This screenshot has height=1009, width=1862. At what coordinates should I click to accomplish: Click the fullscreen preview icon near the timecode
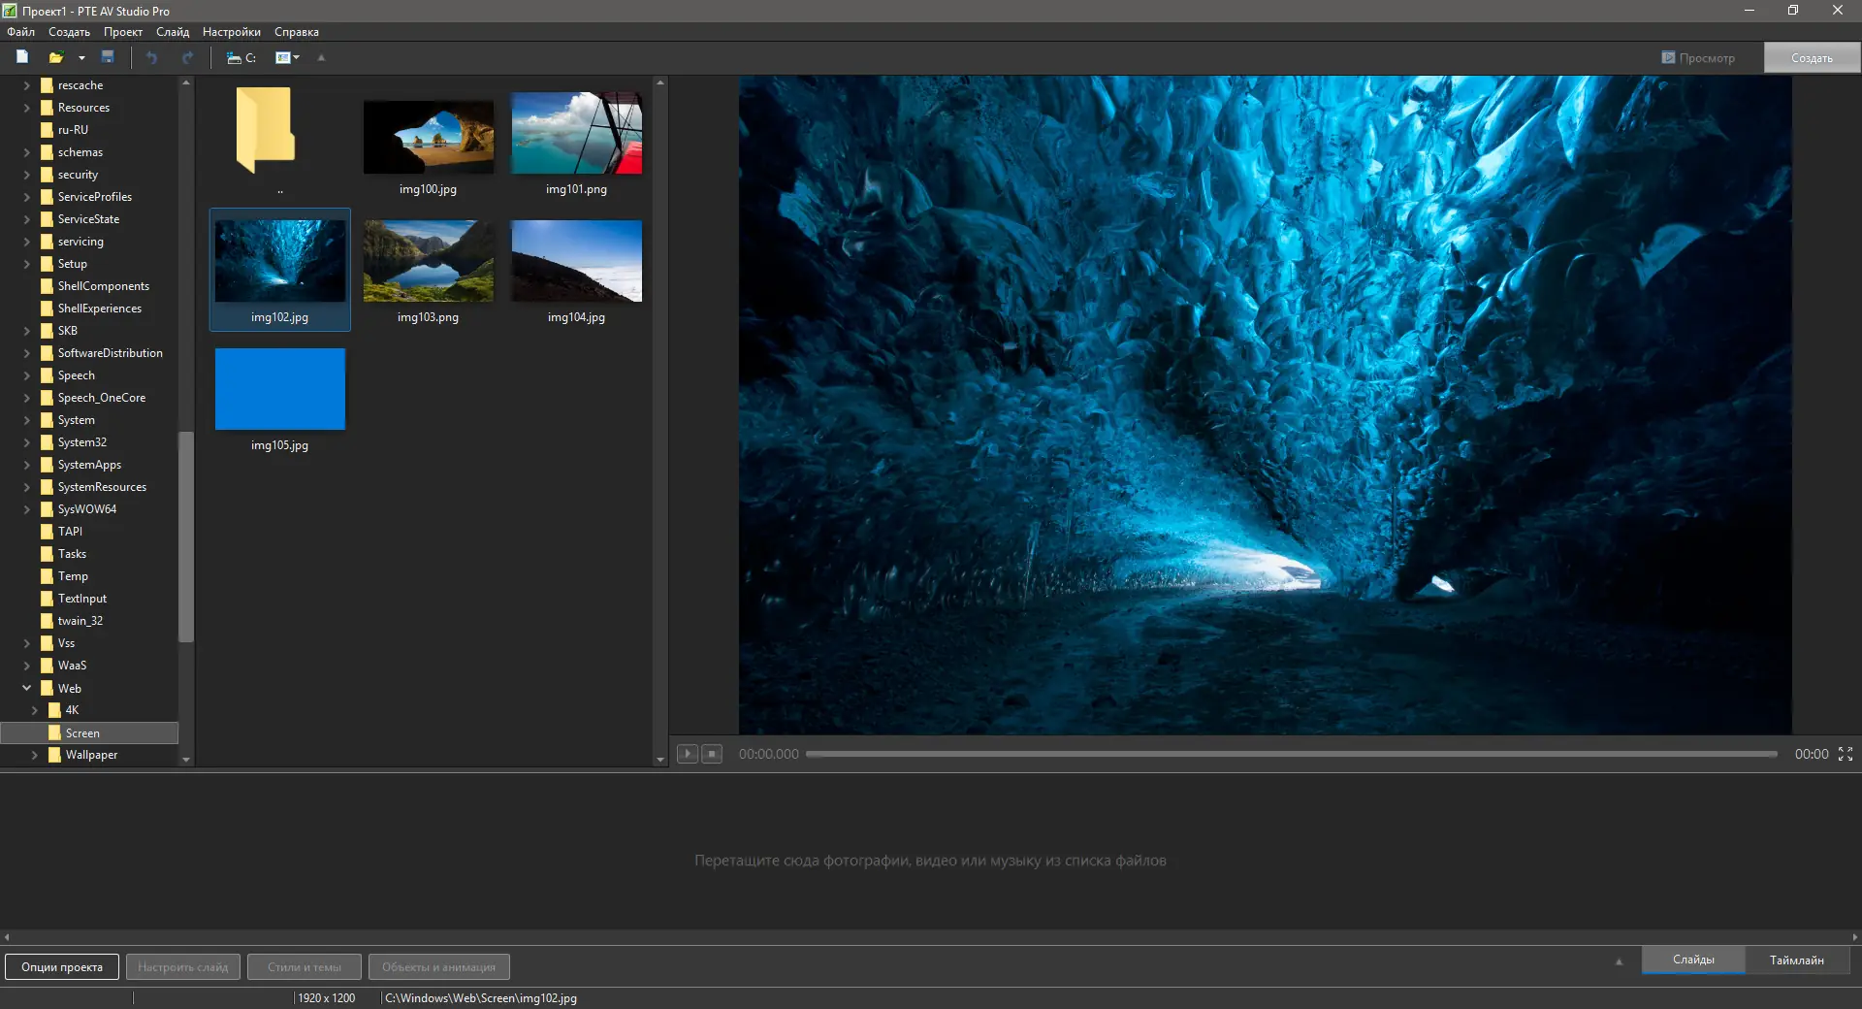click(x=1845, y=754)
